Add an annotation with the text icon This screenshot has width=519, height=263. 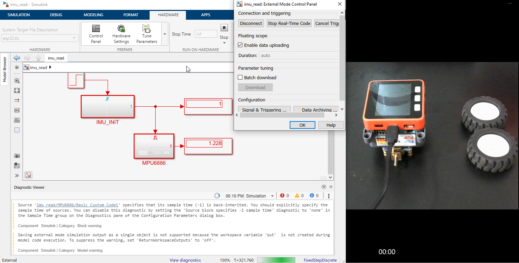(17, 110)
